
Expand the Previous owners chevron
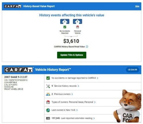pyautogui.click(x=72, y=94)
